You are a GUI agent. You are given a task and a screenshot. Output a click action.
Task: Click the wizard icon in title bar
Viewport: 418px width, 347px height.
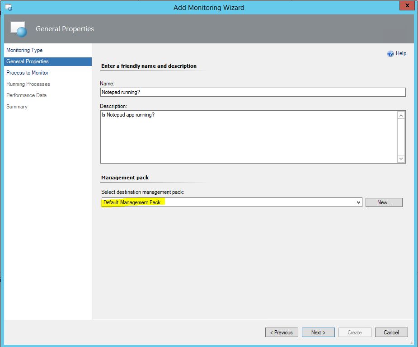[x=8, y=7]
